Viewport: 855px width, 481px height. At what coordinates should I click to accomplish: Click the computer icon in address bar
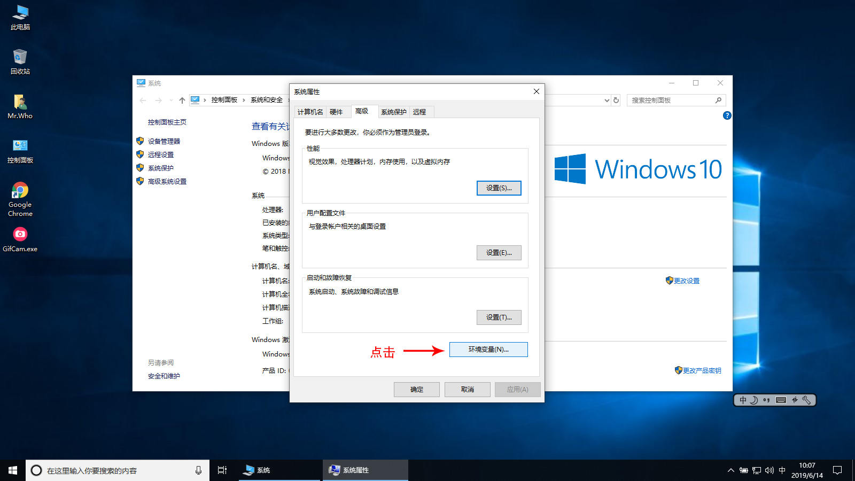click(195, 100)
